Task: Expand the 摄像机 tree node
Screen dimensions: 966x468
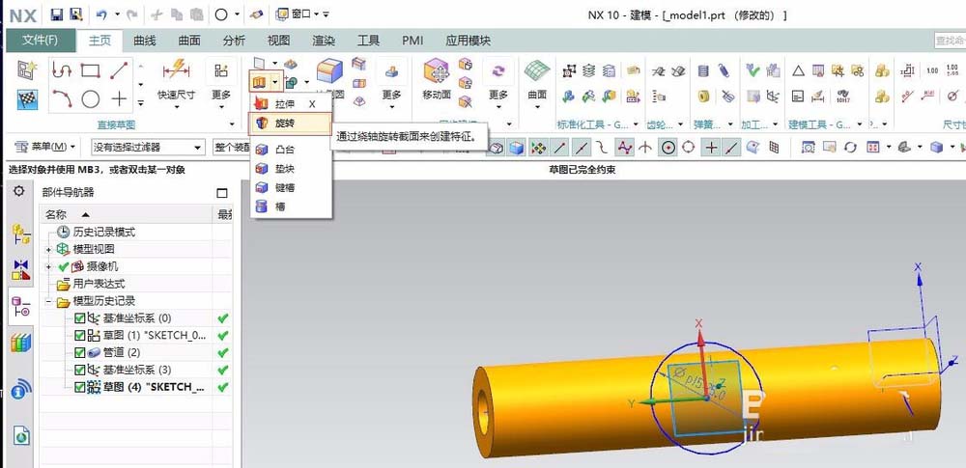Action: click(48, 267)
